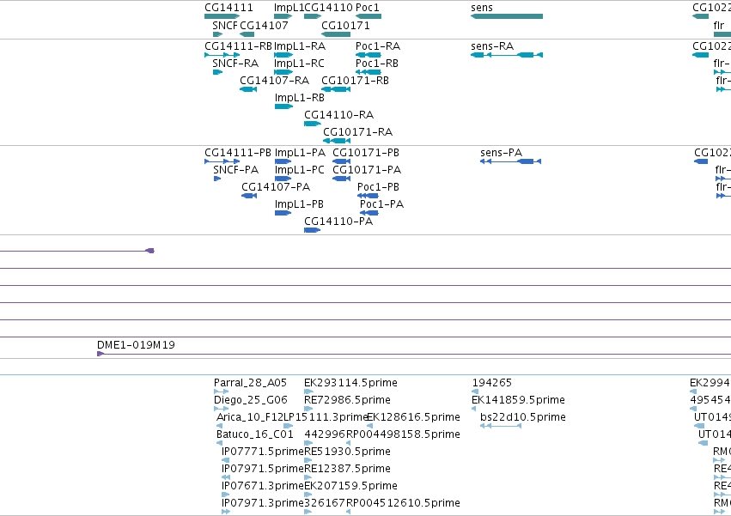Image resolution: width=731 pixels, height=516 pixels.
Task: Click the Poc1 gene label
Action: click(368, 8)
